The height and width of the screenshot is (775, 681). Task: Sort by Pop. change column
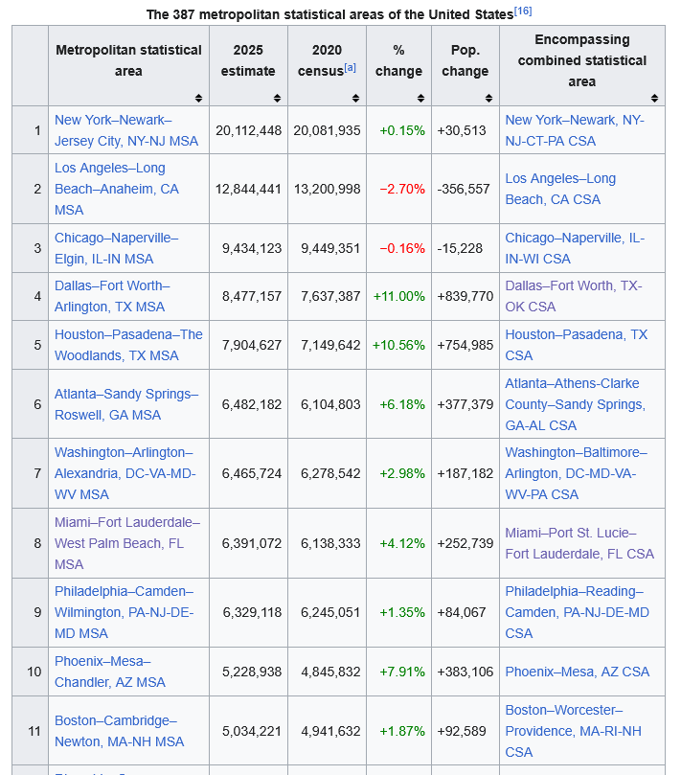[488, 98]
